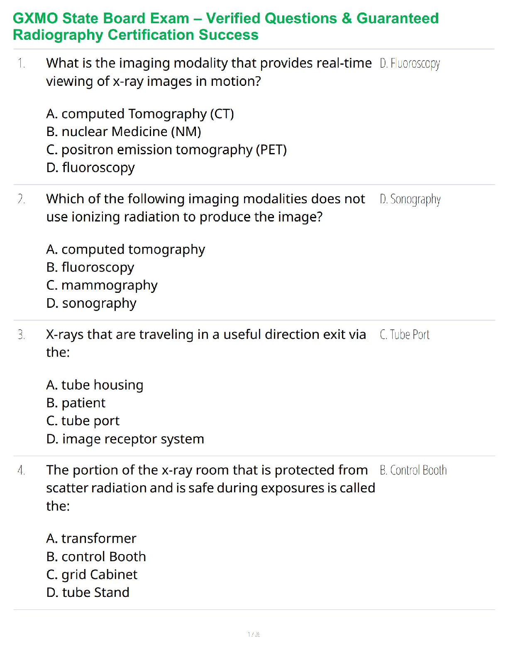Screen dimensions: 508x657
Task: Pick option D image receptor system
Action: (x=125, y=439)
